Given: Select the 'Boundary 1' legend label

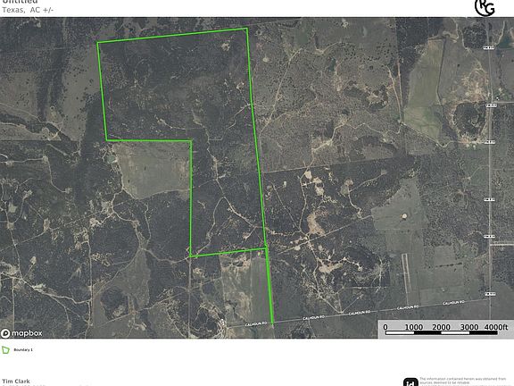Looking at the screenshot, I should click(x=23, y=350).
